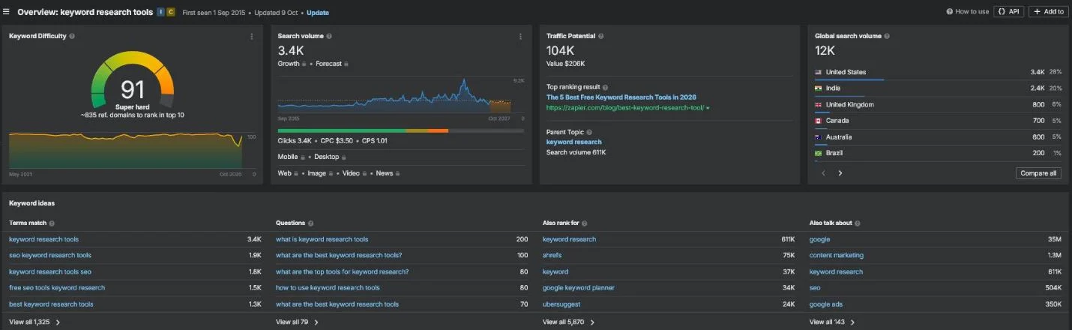Screen dimensions: 1072x330
Task: Expand View all 1,325 terms match
Action: point(34,322)
